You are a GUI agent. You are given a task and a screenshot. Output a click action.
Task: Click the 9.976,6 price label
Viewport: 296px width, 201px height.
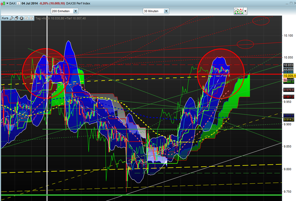click(289, 90)
